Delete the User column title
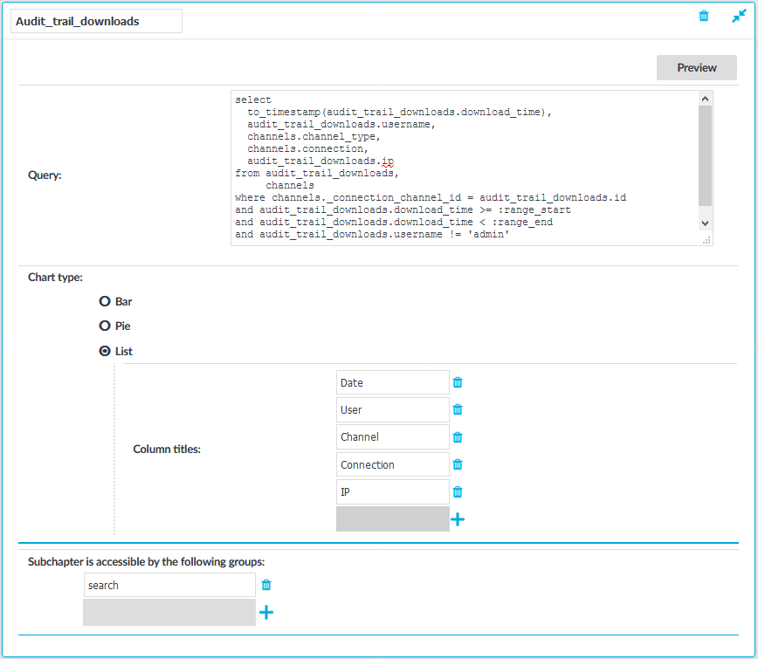Image resolution: width=758 pixels, height=659 pixels. pos(458,409)
